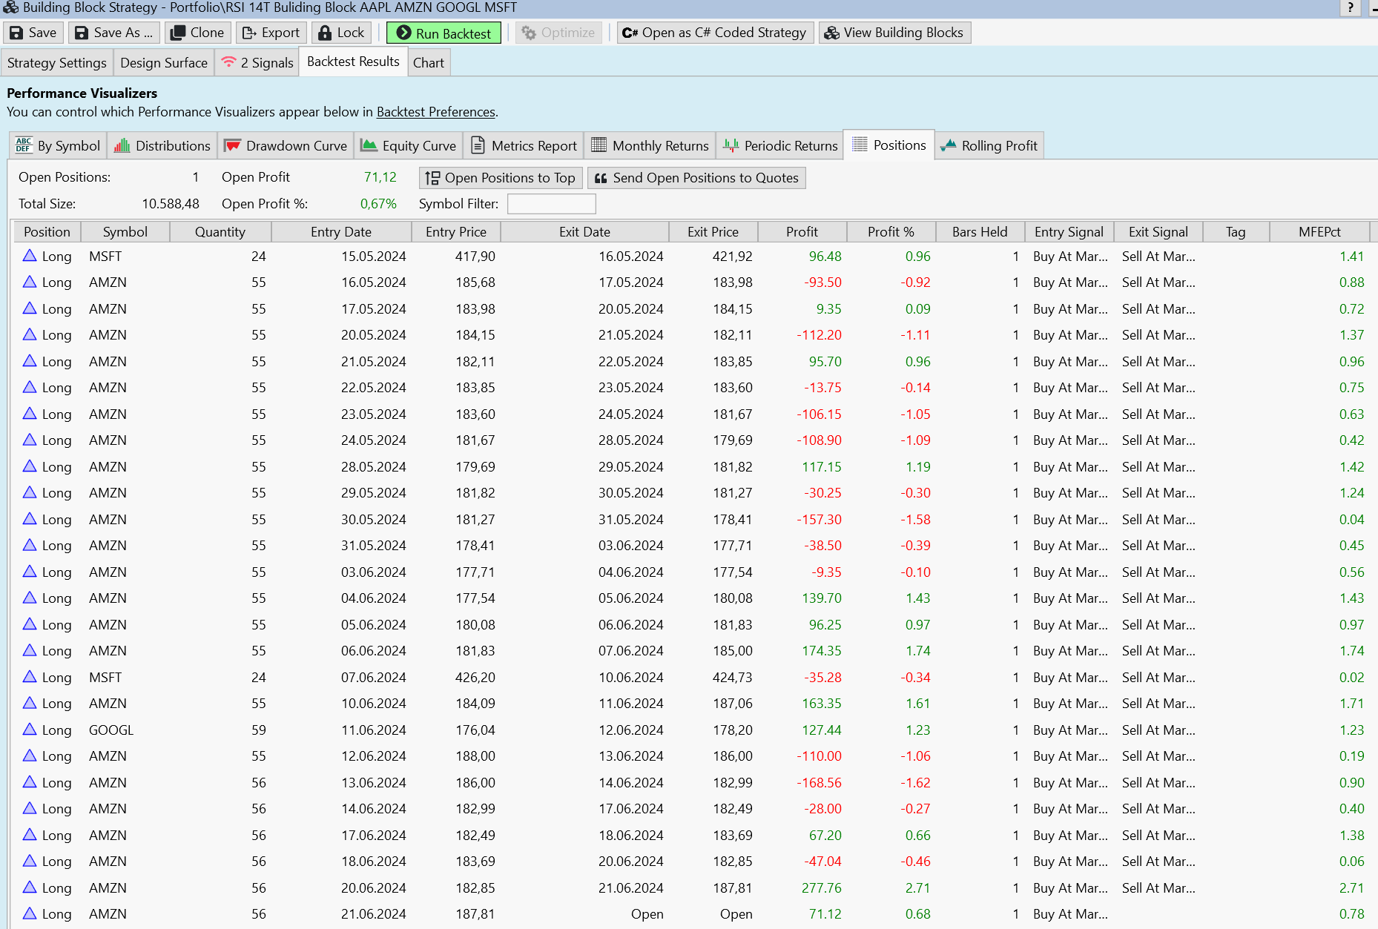Viewport: 1378px width, 929px height.
Task: Lock the strategy with the Lock button
Action: click(x=341, y=33)
